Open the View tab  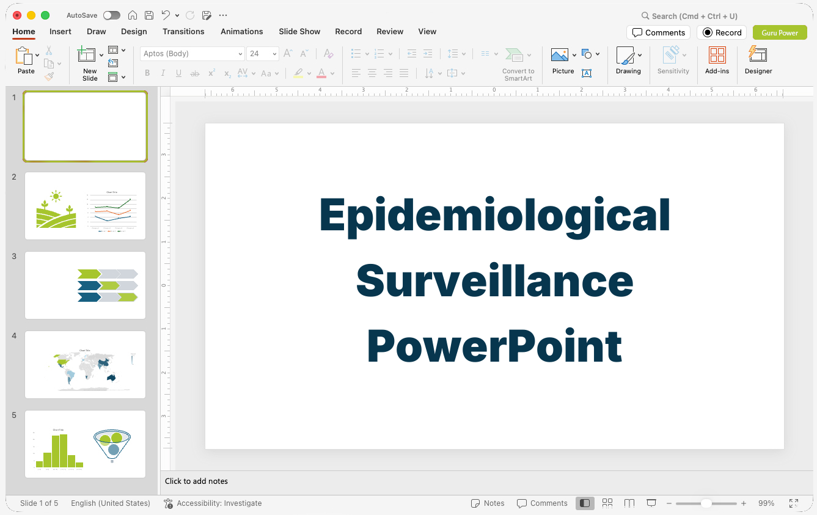[x=427, y=31]
